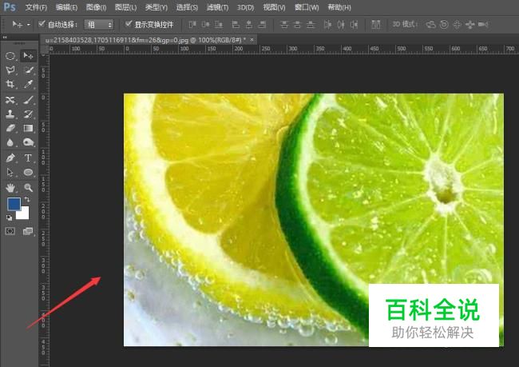Distribute layers by right edges

tap(355, 25)
